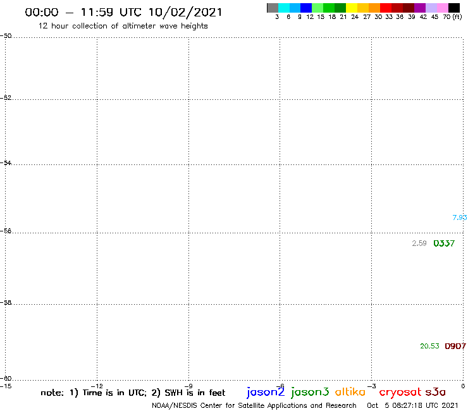Click the green wave height value 20.53

(429, 346)
